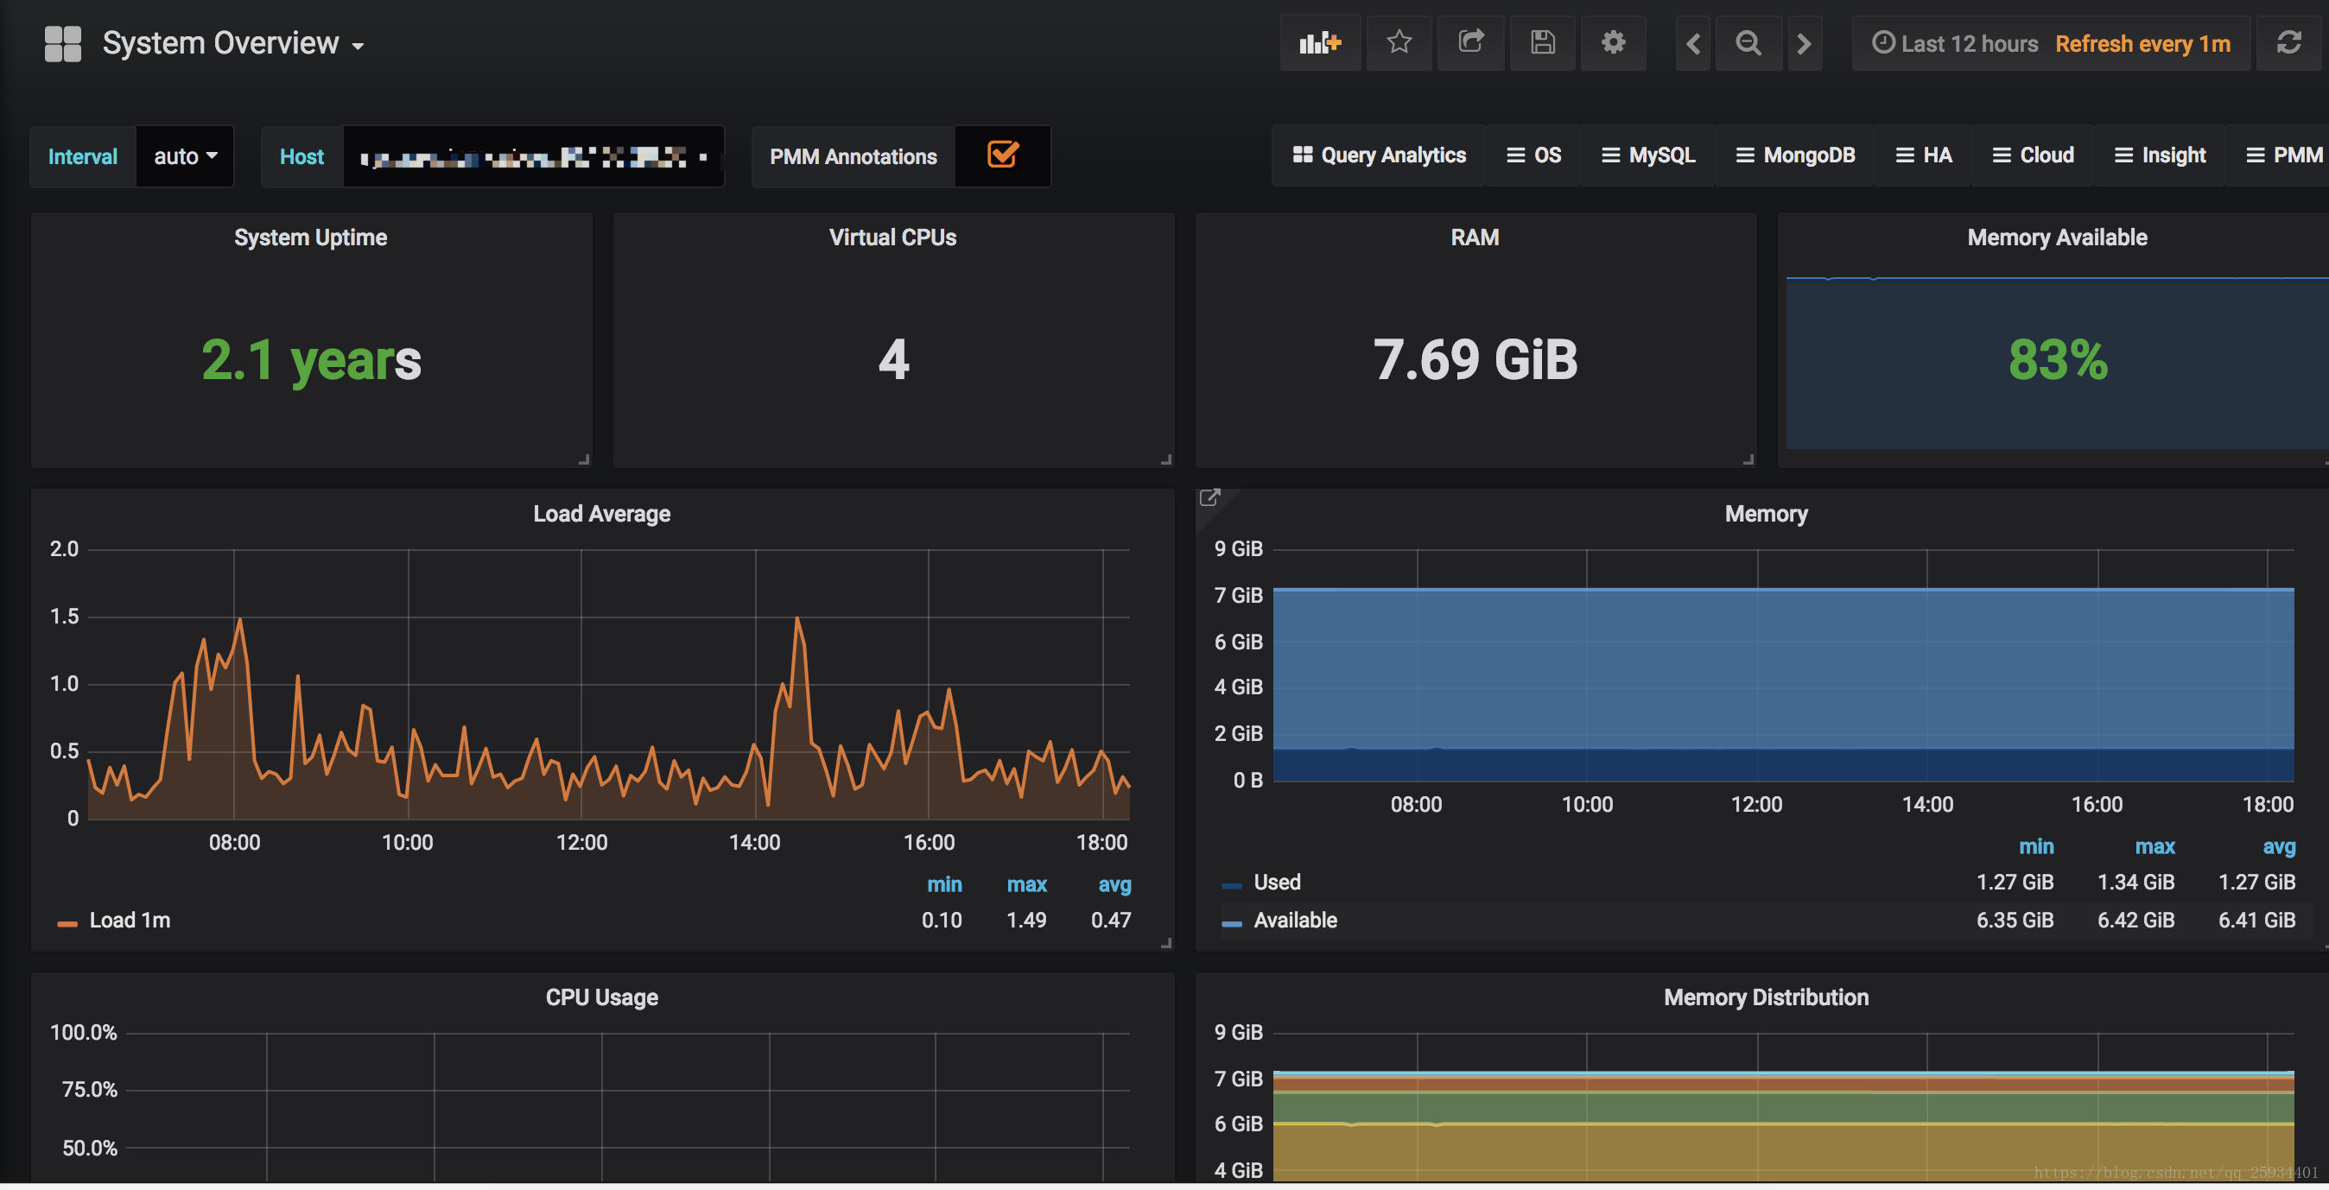This screenshot has width=2329, height=1190.
Task: Star this dashboard as favorite
Action: point(1399,42)
